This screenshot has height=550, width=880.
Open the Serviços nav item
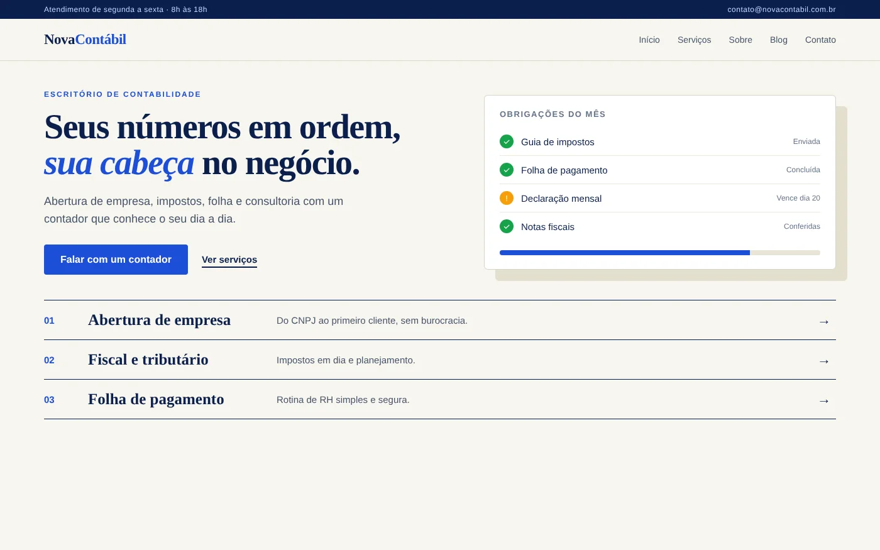[695, 40]
